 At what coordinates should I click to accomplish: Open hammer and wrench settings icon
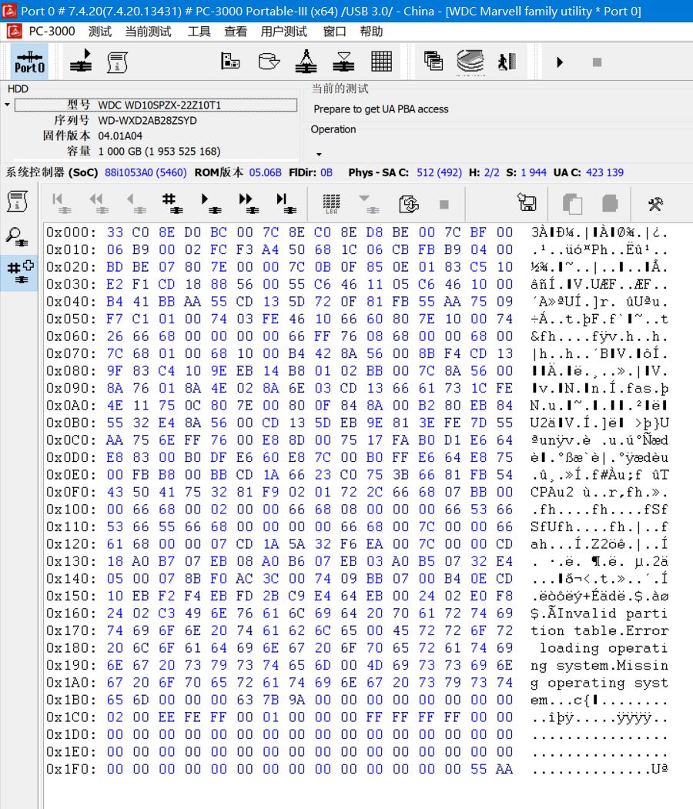pyautogui.click(x=655, y=204)
